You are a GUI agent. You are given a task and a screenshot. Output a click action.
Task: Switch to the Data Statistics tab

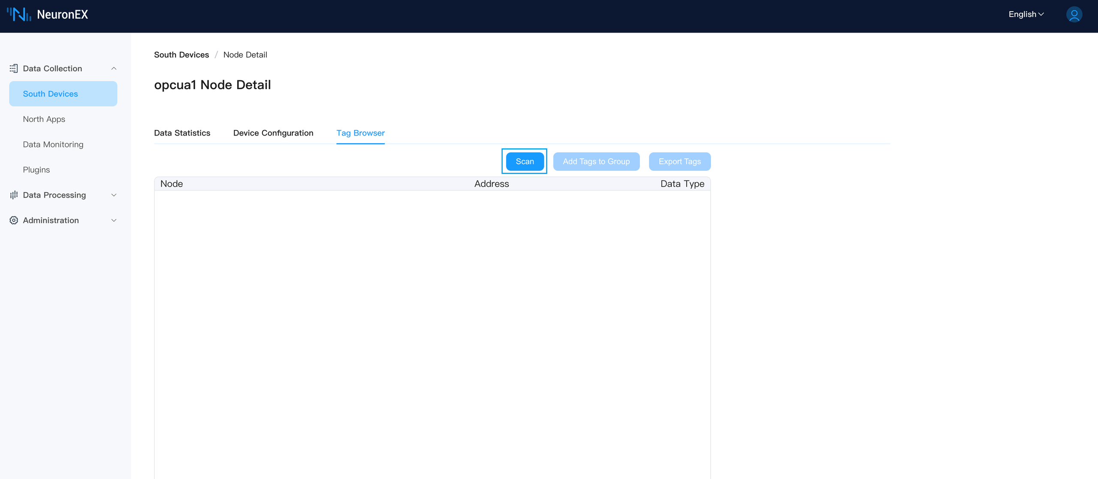(x=182, y=133)
